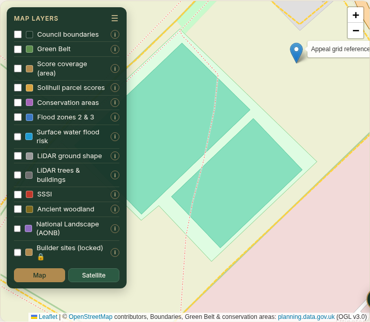Tick National Landscape (AONB) checkbox
This screenshot has height=322, width=370.
pyautogui.click(x=17, y=228)
